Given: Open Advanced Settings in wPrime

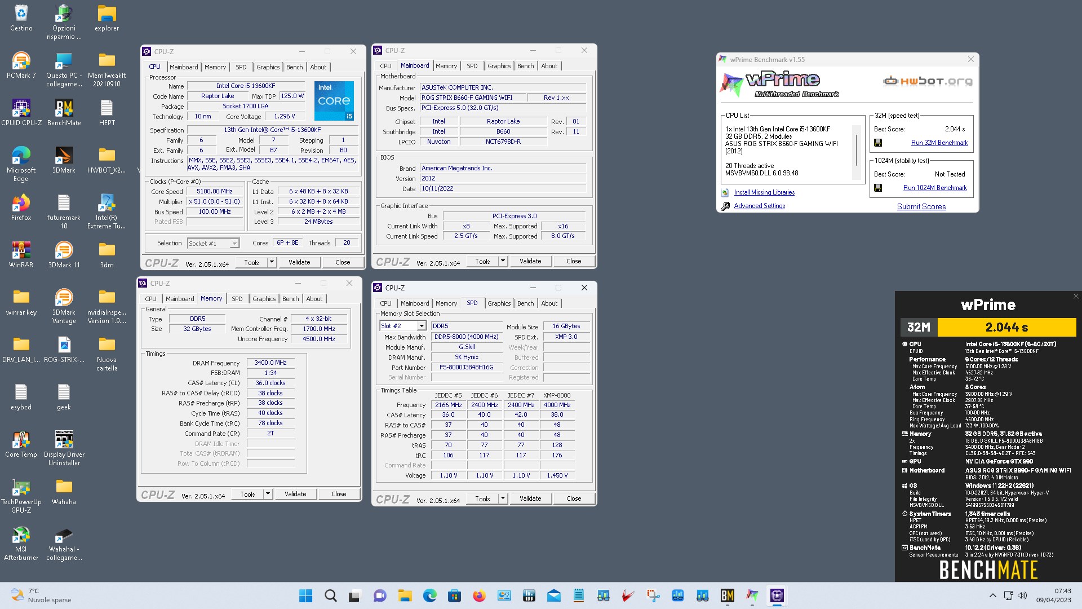Looking at the screenshot, I should 759,206.
